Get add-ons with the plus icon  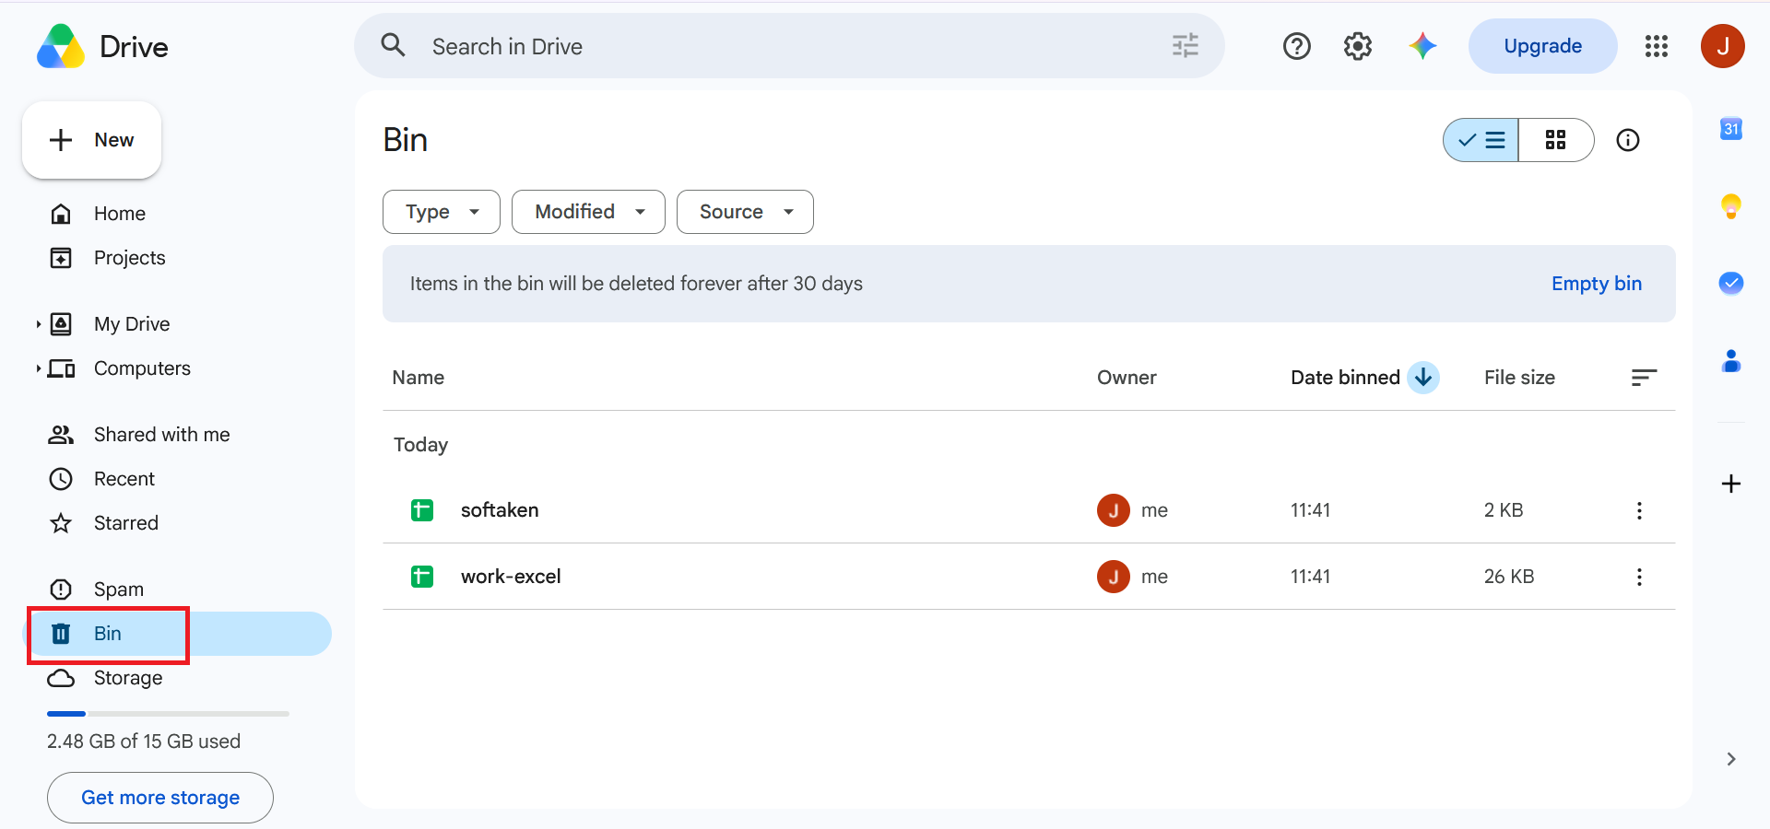(1731, 484)
